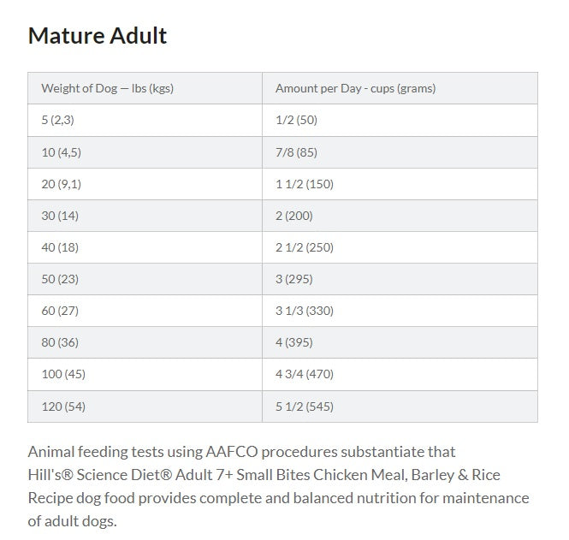Click the 4 3/4 (470) amount cell
The image size is (569, 540).
tap(400, 374)
